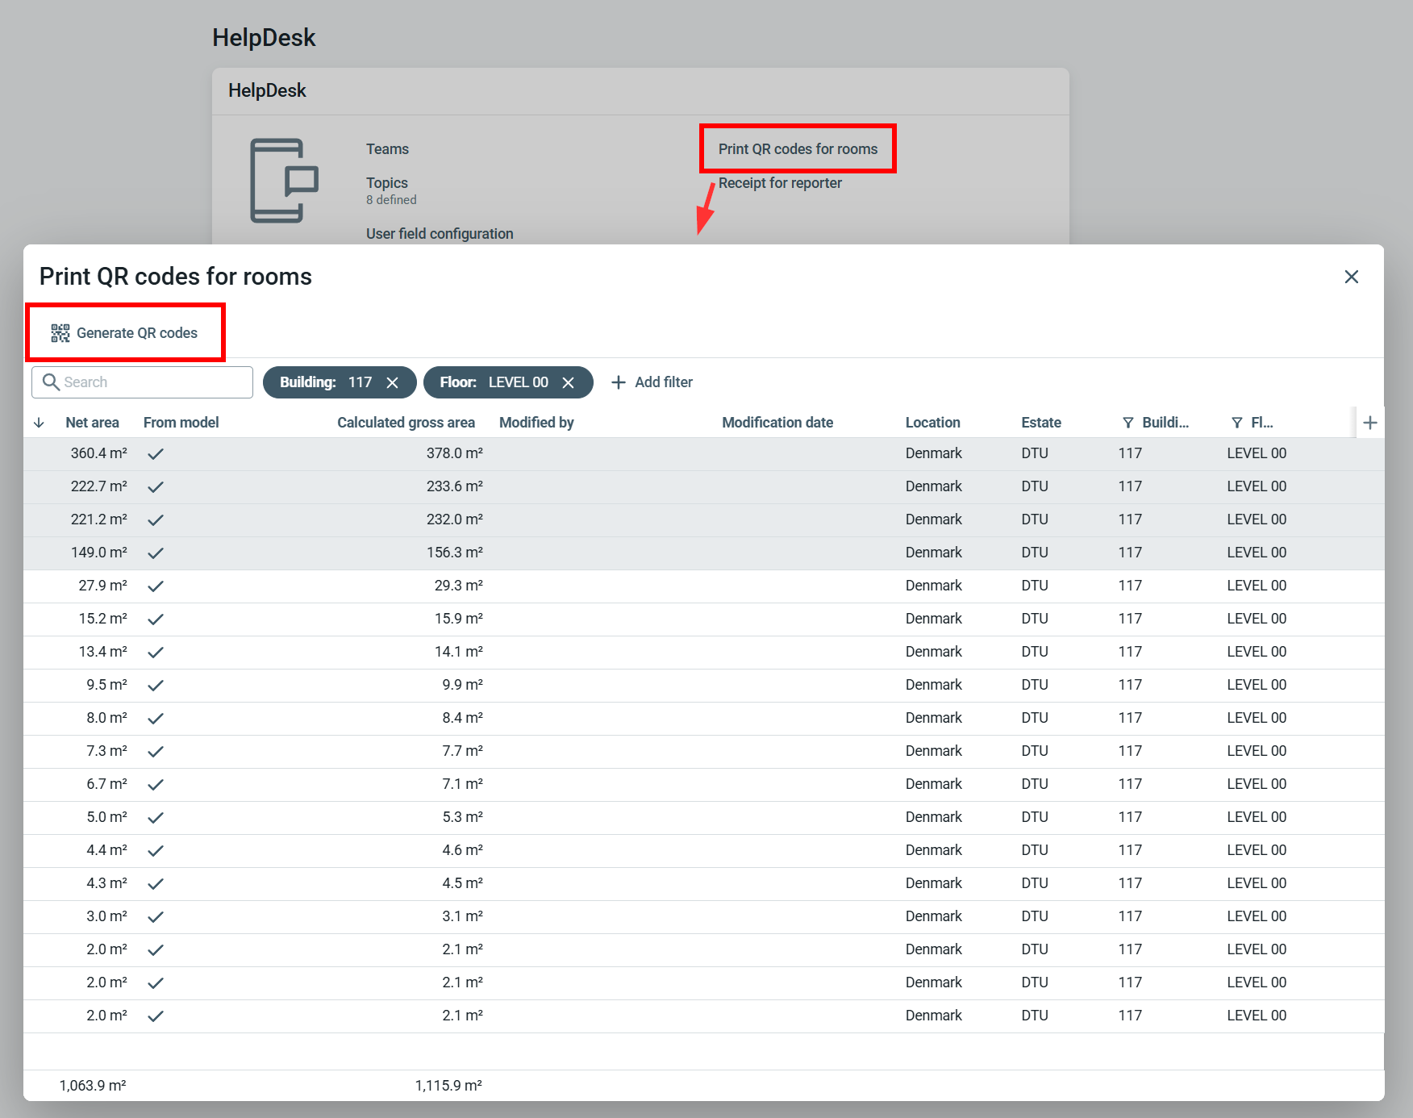The image size is (1413, 1118).
Task: Sort by Calculated gross area column
Action: 406,423
